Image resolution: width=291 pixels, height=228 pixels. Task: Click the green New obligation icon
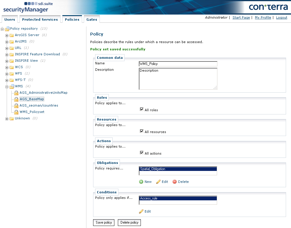click(141, 181)
